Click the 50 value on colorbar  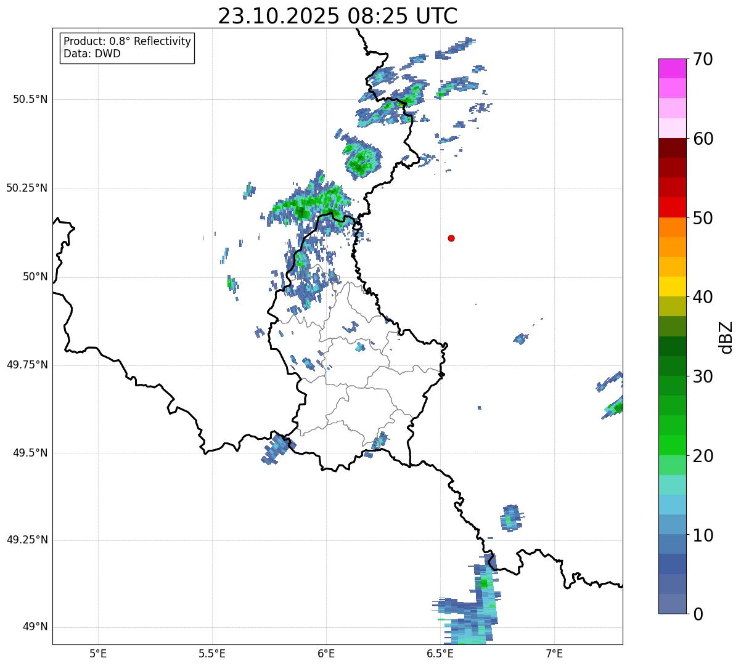703,218
